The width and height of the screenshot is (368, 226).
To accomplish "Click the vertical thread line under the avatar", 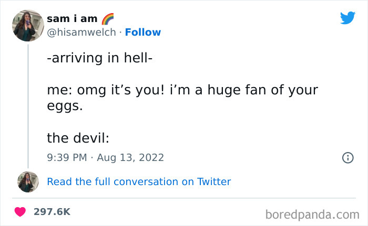I will pos(28,105).
